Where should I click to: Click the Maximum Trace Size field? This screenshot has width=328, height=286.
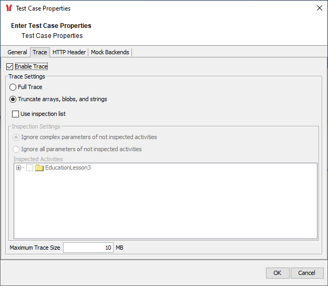[88, 248]
